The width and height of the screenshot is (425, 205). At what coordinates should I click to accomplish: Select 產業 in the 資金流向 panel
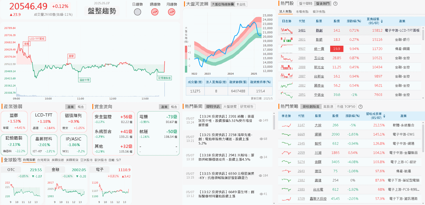coord(164,107)
